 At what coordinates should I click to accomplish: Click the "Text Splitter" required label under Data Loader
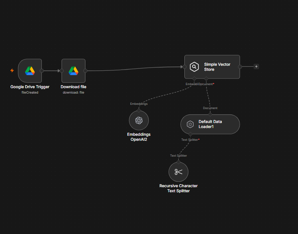pos(190,140)
